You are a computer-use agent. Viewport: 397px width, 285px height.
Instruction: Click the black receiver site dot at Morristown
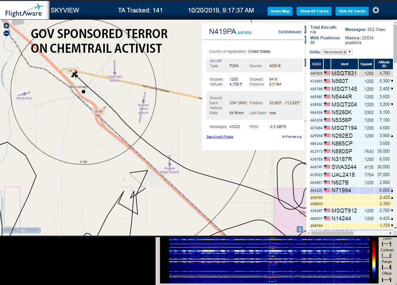(x=83, y=92)
